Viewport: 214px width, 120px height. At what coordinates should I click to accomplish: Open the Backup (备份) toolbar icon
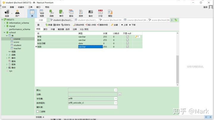click(x=91, y=13)
